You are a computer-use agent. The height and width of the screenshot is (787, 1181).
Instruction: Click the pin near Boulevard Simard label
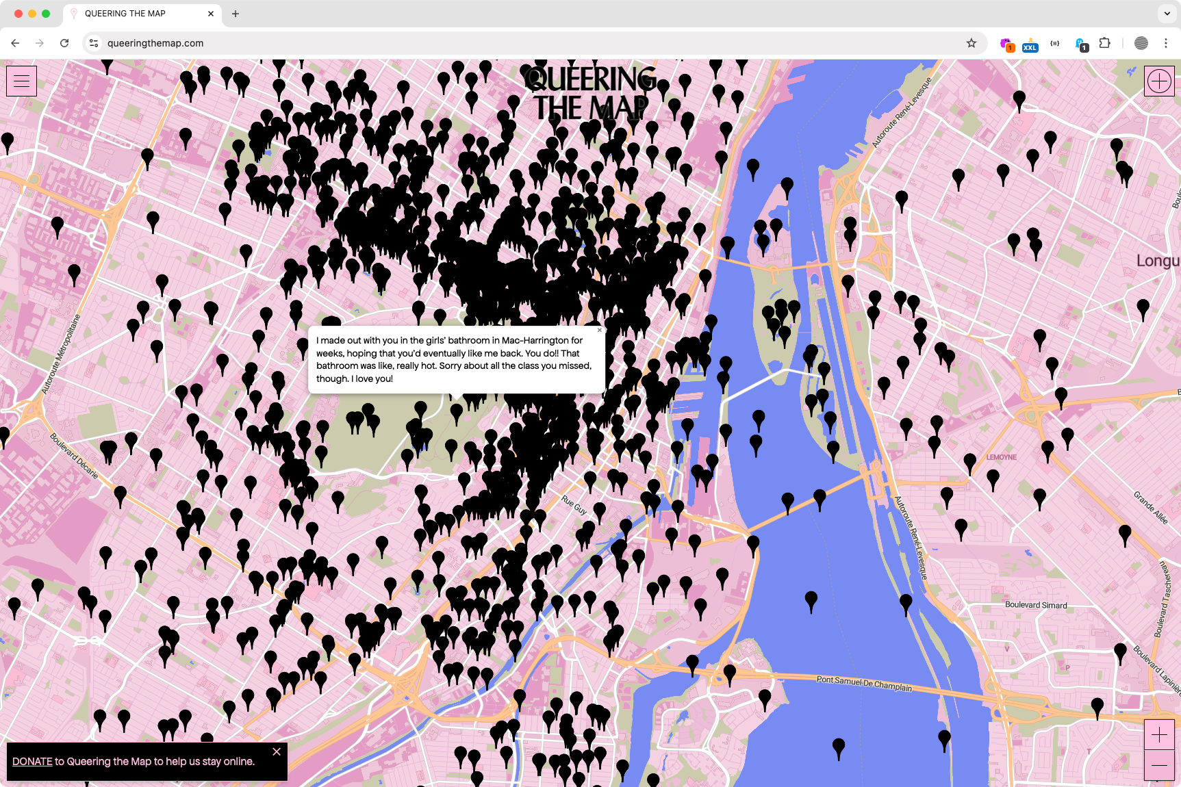tap(906, 603)
